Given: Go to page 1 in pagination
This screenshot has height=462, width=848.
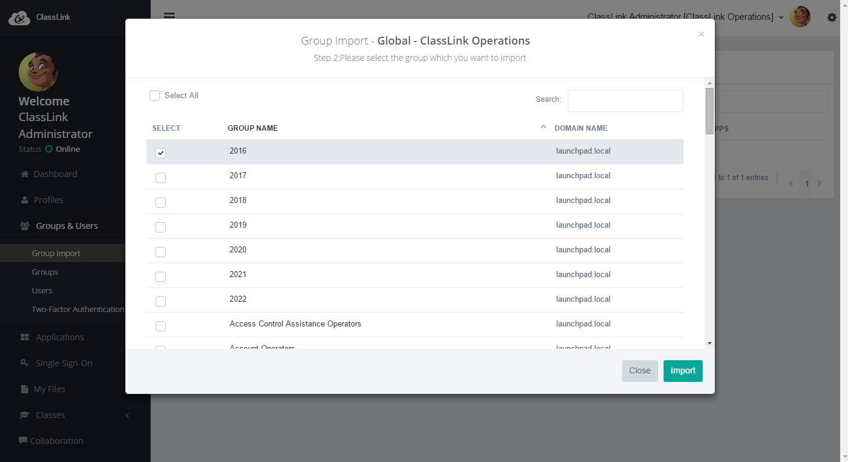Looking at the screenshot, I should coord(807,183).
